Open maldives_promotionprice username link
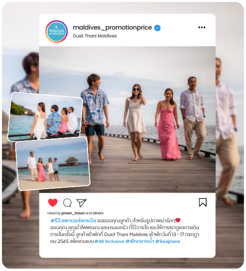The image size is (246, 271). point(112,28)
